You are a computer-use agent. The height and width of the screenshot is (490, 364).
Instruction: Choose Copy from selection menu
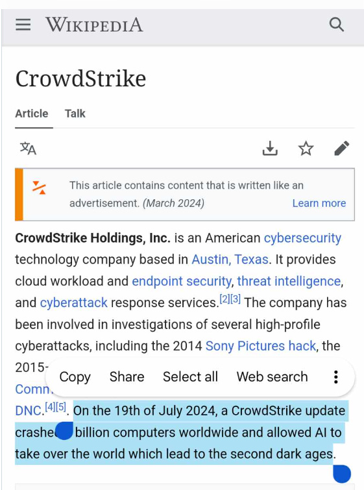pyautogui.click(x=75, y=377)
